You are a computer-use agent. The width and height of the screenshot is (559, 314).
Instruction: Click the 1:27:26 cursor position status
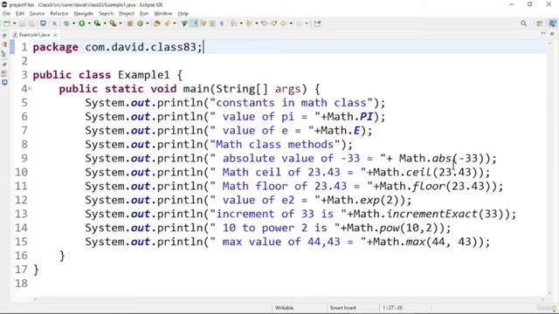392,308
